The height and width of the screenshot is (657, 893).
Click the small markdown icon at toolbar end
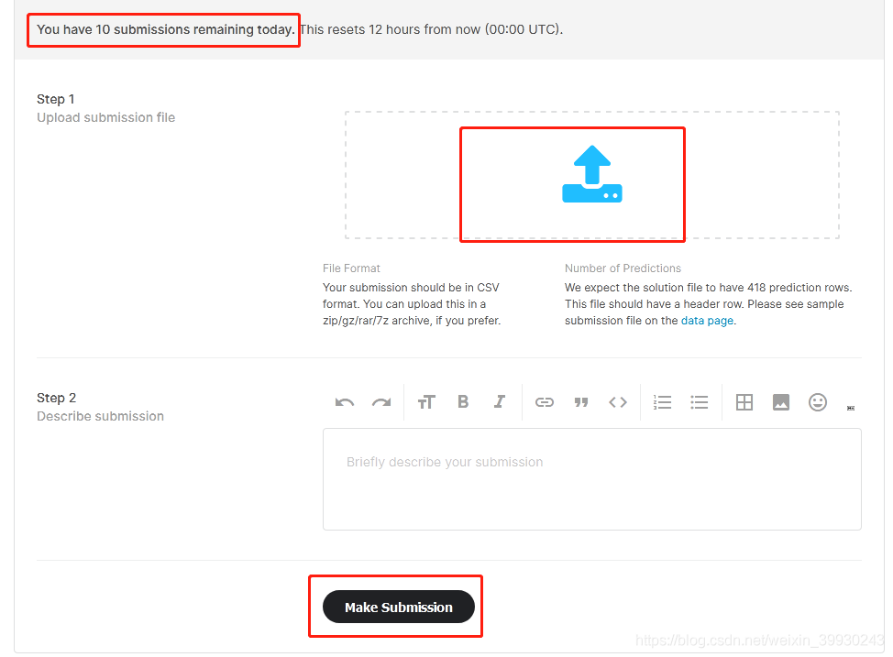(851, 408)
